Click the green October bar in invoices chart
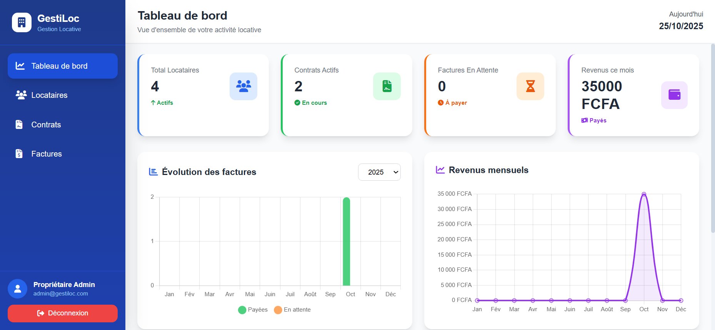Screen dimensions: 715x330 346,242
